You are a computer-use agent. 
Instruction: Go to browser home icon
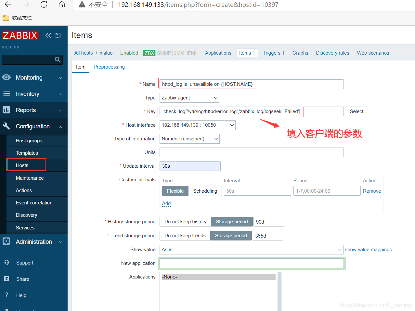point(62,4)
